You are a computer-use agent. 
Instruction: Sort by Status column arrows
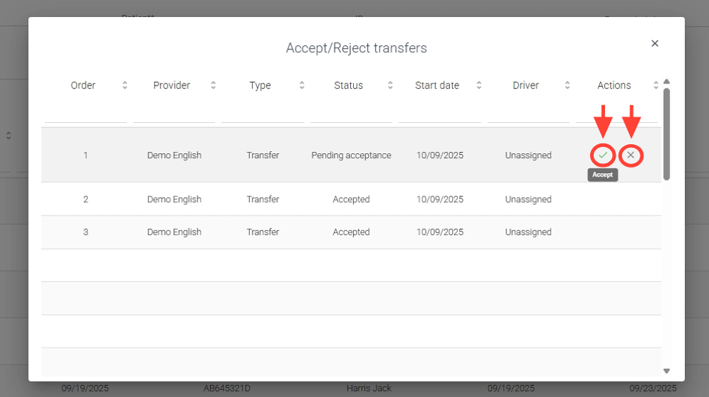point(390,85)
